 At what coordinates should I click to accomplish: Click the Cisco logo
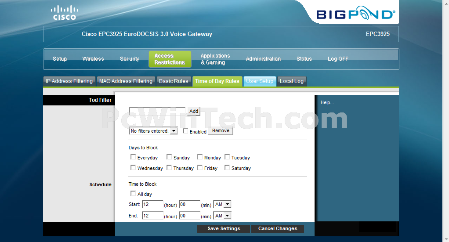pos(65,13)
